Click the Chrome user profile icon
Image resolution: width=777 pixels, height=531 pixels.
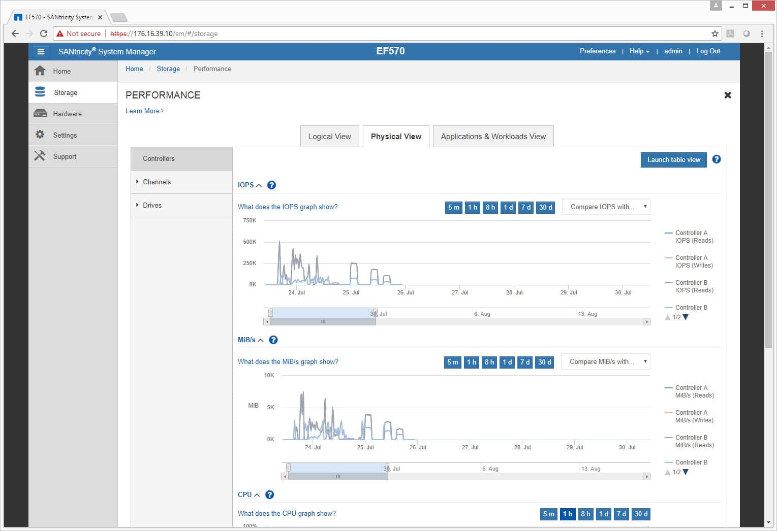pos(716,6)
